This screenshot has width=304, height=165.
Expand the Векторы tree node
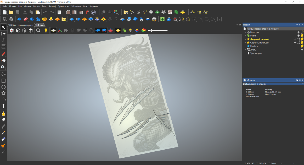tap(245, 32)
